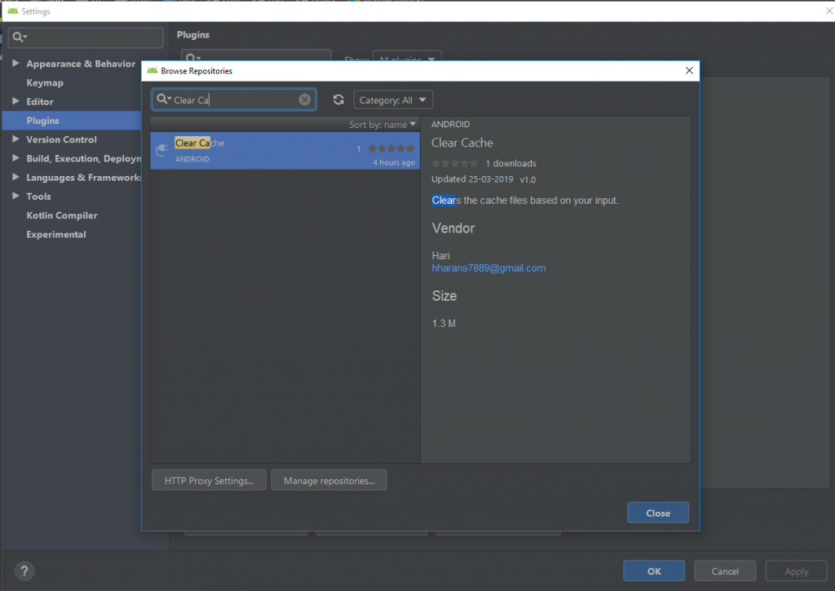This screenshot has height=591, width=835.
Task: Select Kotlin Compiler settings
Action: [62, 215]
